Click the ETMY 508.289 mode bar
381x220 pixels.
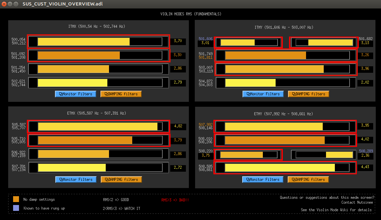(x=324, y=155)
